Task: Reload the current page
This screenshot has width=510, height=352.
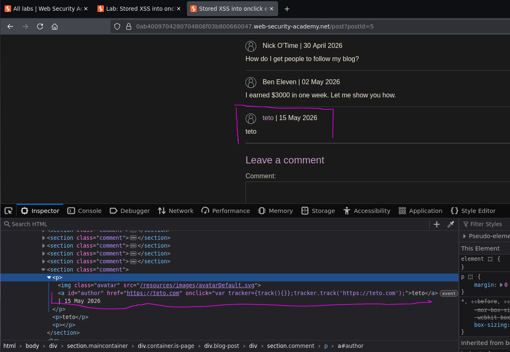Action: click(40, 26)
